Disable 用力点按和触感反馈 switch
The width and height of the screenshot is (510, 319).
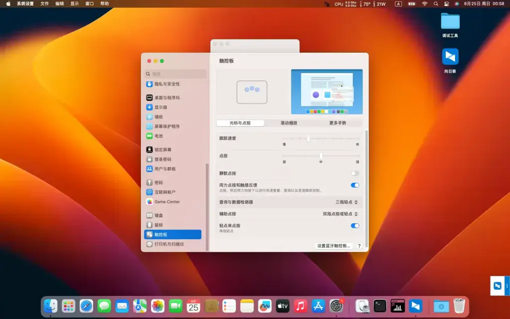[355, 185]
